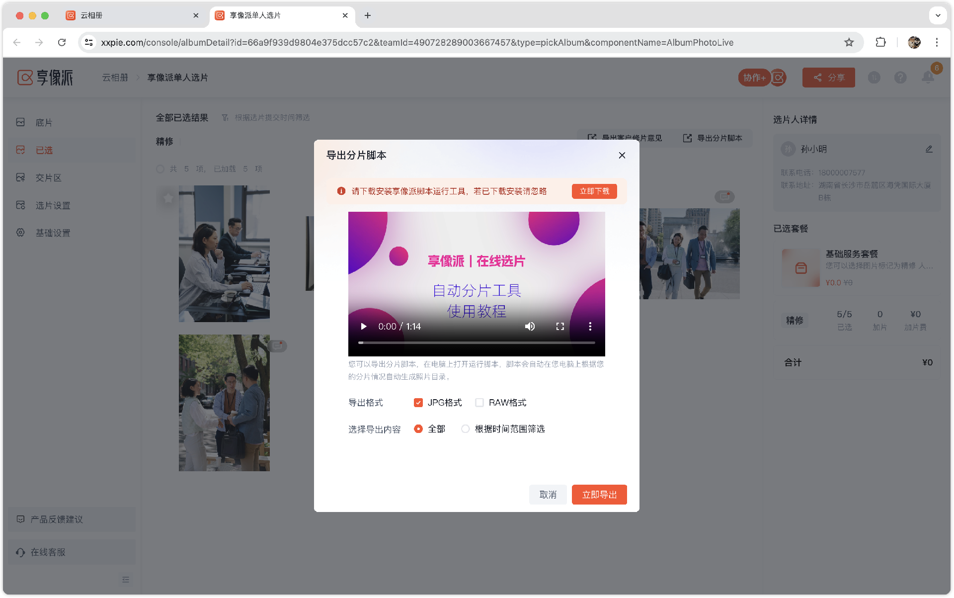Open browser extensions puzzle icon
Viewport: 954px width, 598px height.
(x=880, y=42)
